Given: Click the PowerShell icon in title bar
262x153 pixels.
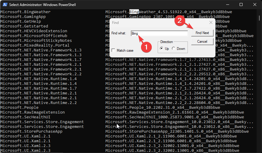Looking at the screenshot, I should click(5, 4).
